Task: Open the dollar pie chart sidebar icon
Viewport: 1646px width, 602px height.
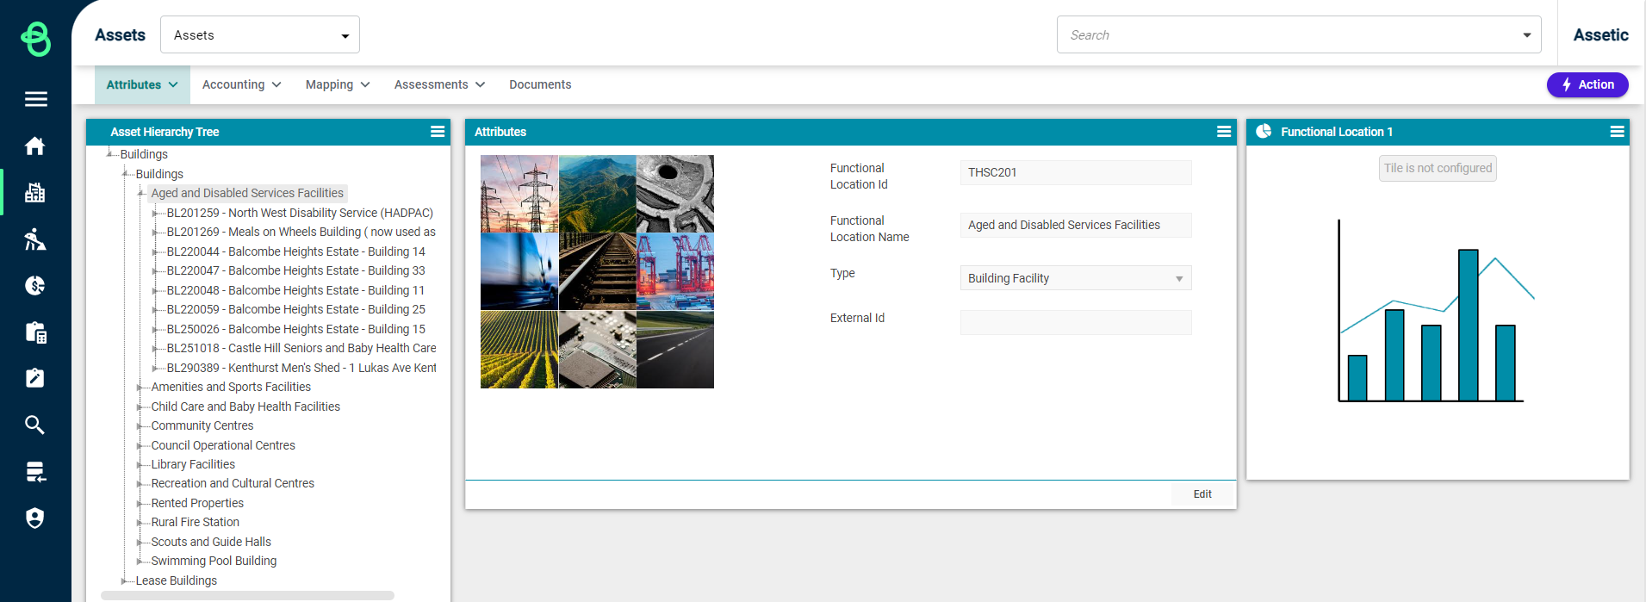Action: tap(35, 285)
